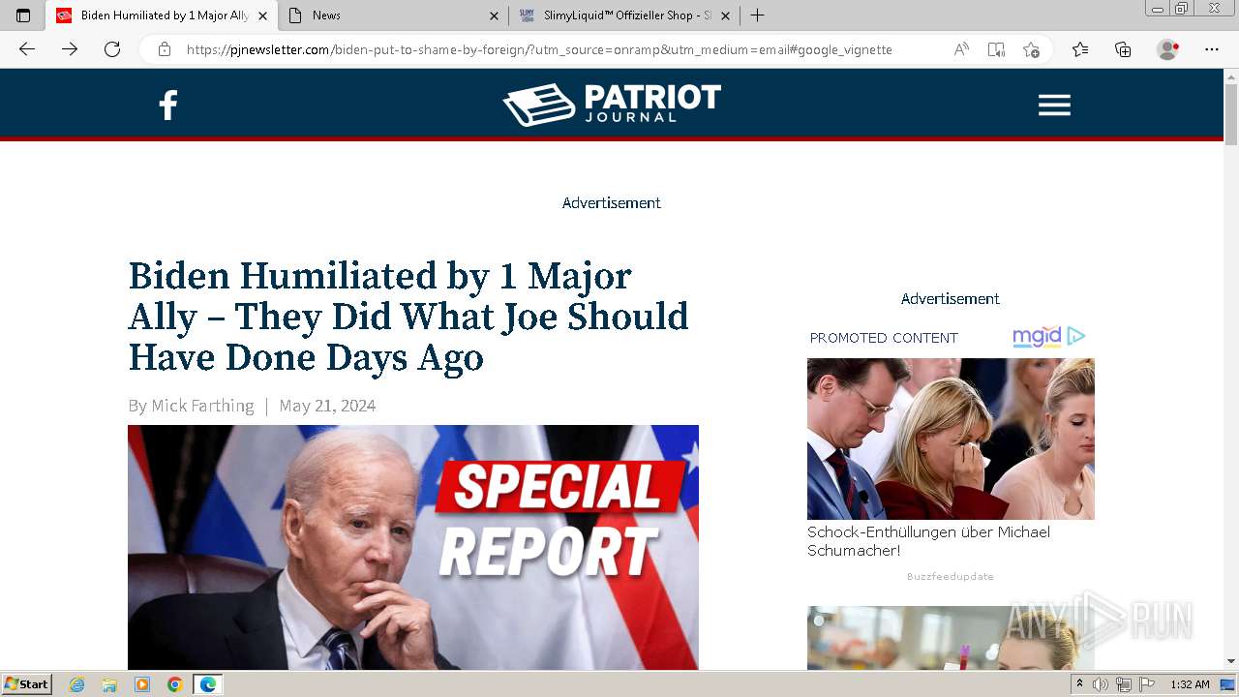The image size is (1239, 697).
Task: Open the Favorites list icon
Action: click(1080, 49)
